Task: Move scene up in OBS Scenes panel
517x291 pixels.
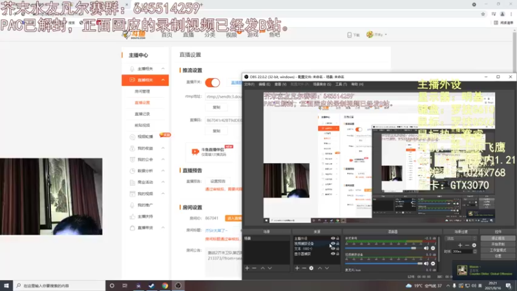Action: click(263, 268)
